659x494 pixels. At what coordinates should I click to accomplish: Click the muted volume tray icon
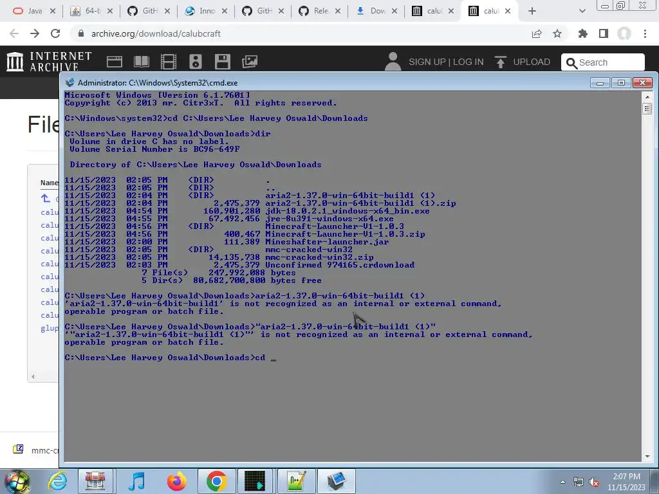pos(594,482)
